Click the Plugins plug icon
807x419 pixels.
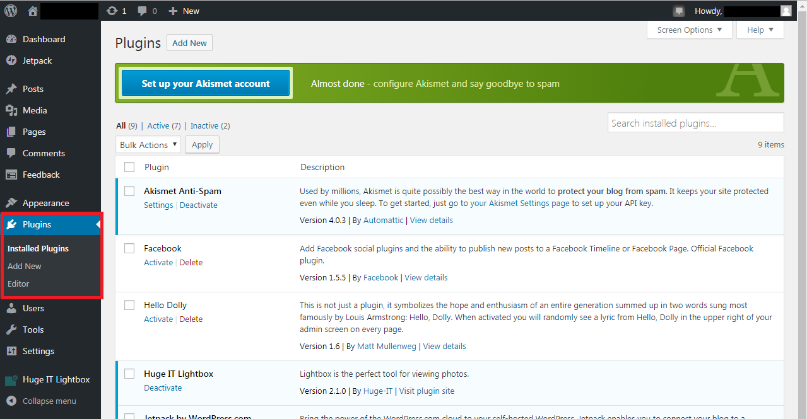[11, 224]
